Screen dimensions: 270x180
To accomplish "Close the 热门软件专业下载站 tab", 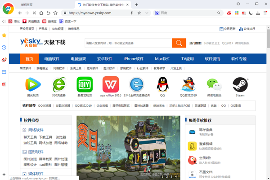I will (x=127, y=4).
